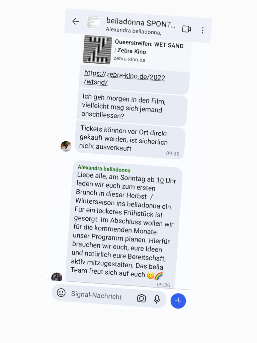Viewport: 257px width, 343px height.
Task: Tap the blue plus attachment button
Action: pos(178,301)
